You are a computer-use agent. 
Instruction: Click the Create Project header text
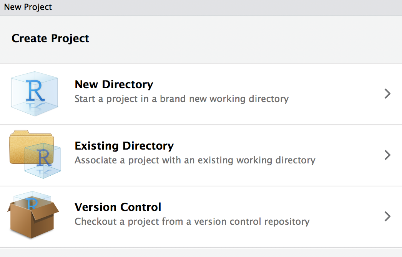[50, 38]
